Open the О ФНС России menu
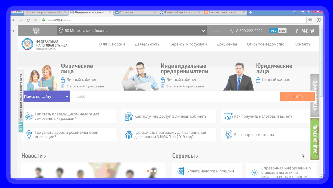 (112, 44)
